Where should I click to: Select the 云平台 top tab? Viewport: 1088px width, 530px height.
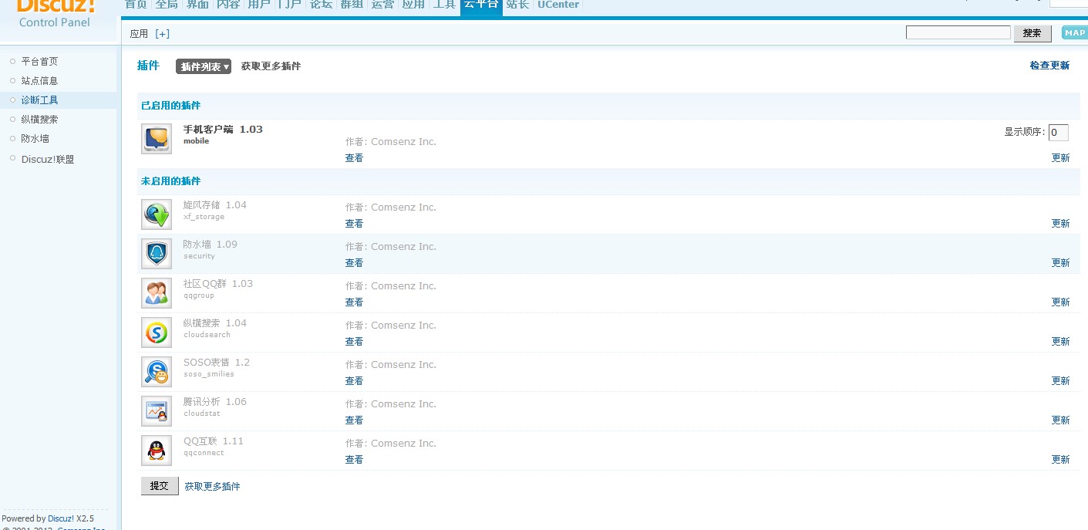[x=481, y=6]
